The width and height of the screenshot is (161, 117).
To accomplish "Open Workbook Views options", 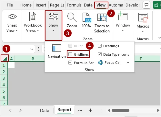I will point(33,22).
